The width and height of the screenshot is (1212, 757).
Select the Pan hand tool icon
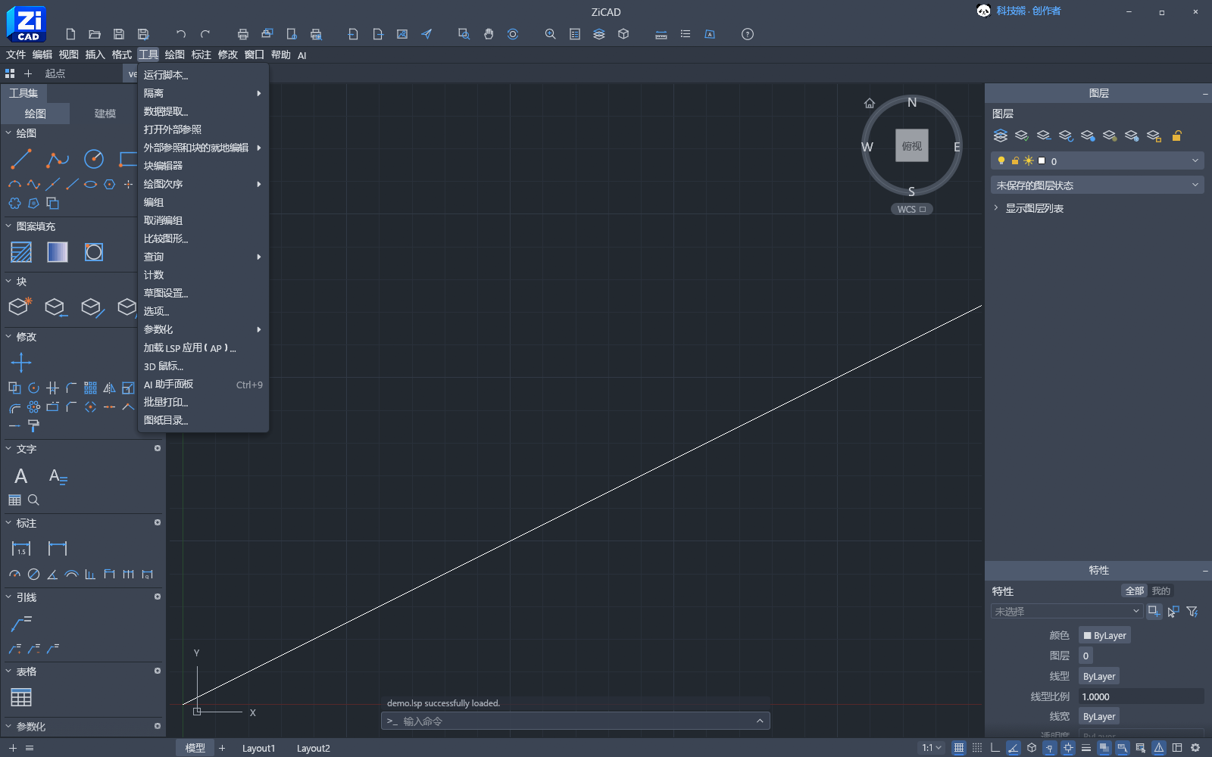(x=489, y=34)
